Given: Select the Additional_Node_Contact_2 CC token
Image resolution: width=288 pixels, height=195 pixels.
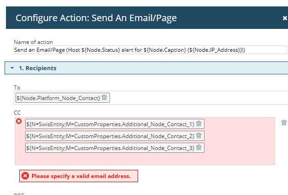Looking at the screenshot, I should pyautogui.click(x=110, y=136).
